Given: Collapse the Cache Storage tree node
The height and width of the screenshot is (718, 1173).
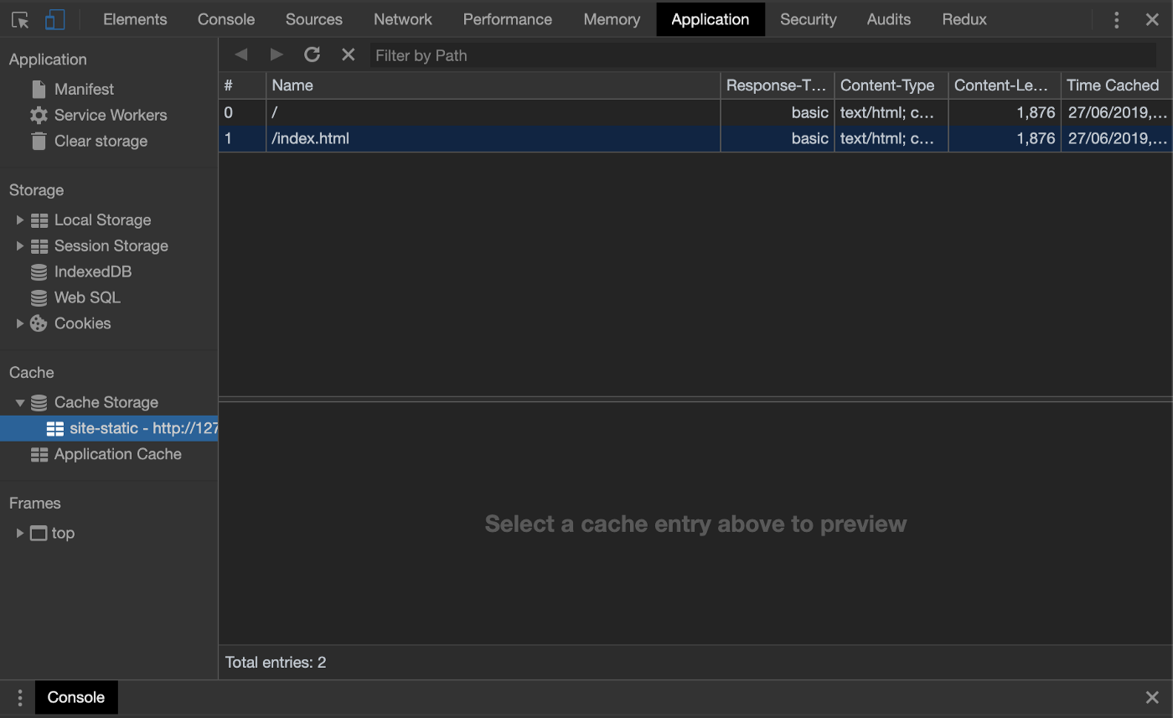Looking at the screenshot, I should [20, 403].
